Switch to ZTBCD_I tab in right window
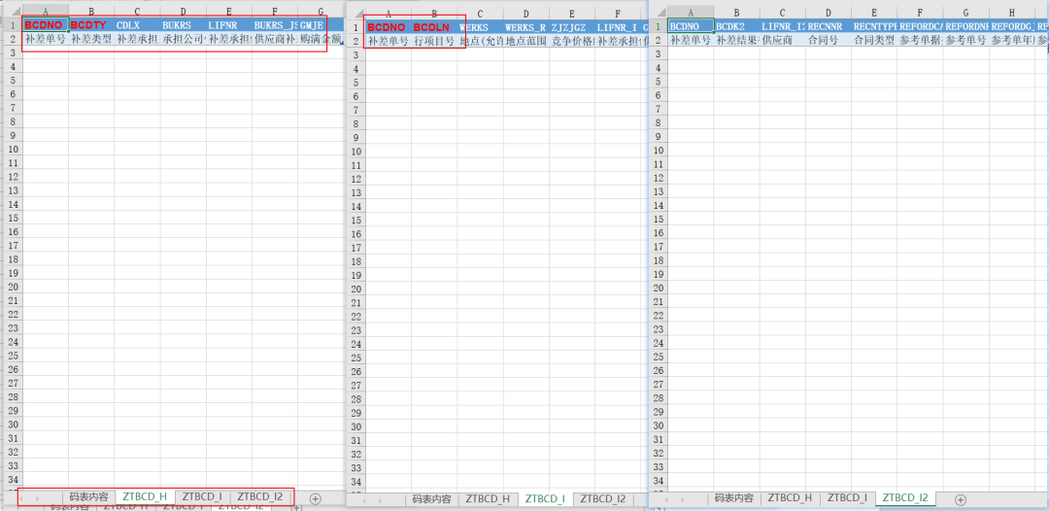Screen dimensions: 1049x511 coord(847,498)
